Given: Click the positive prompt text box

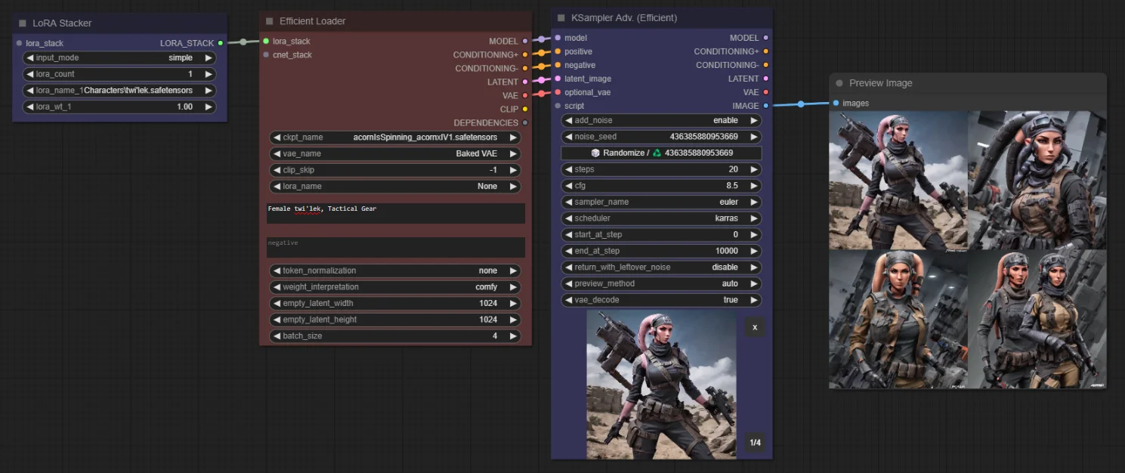Looking at the screenshot, I should tap(395, 213).
